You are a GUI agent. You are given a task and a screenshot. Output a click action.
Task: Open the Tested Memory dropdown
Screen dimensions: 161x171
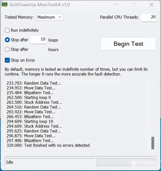tap(50, 17)
